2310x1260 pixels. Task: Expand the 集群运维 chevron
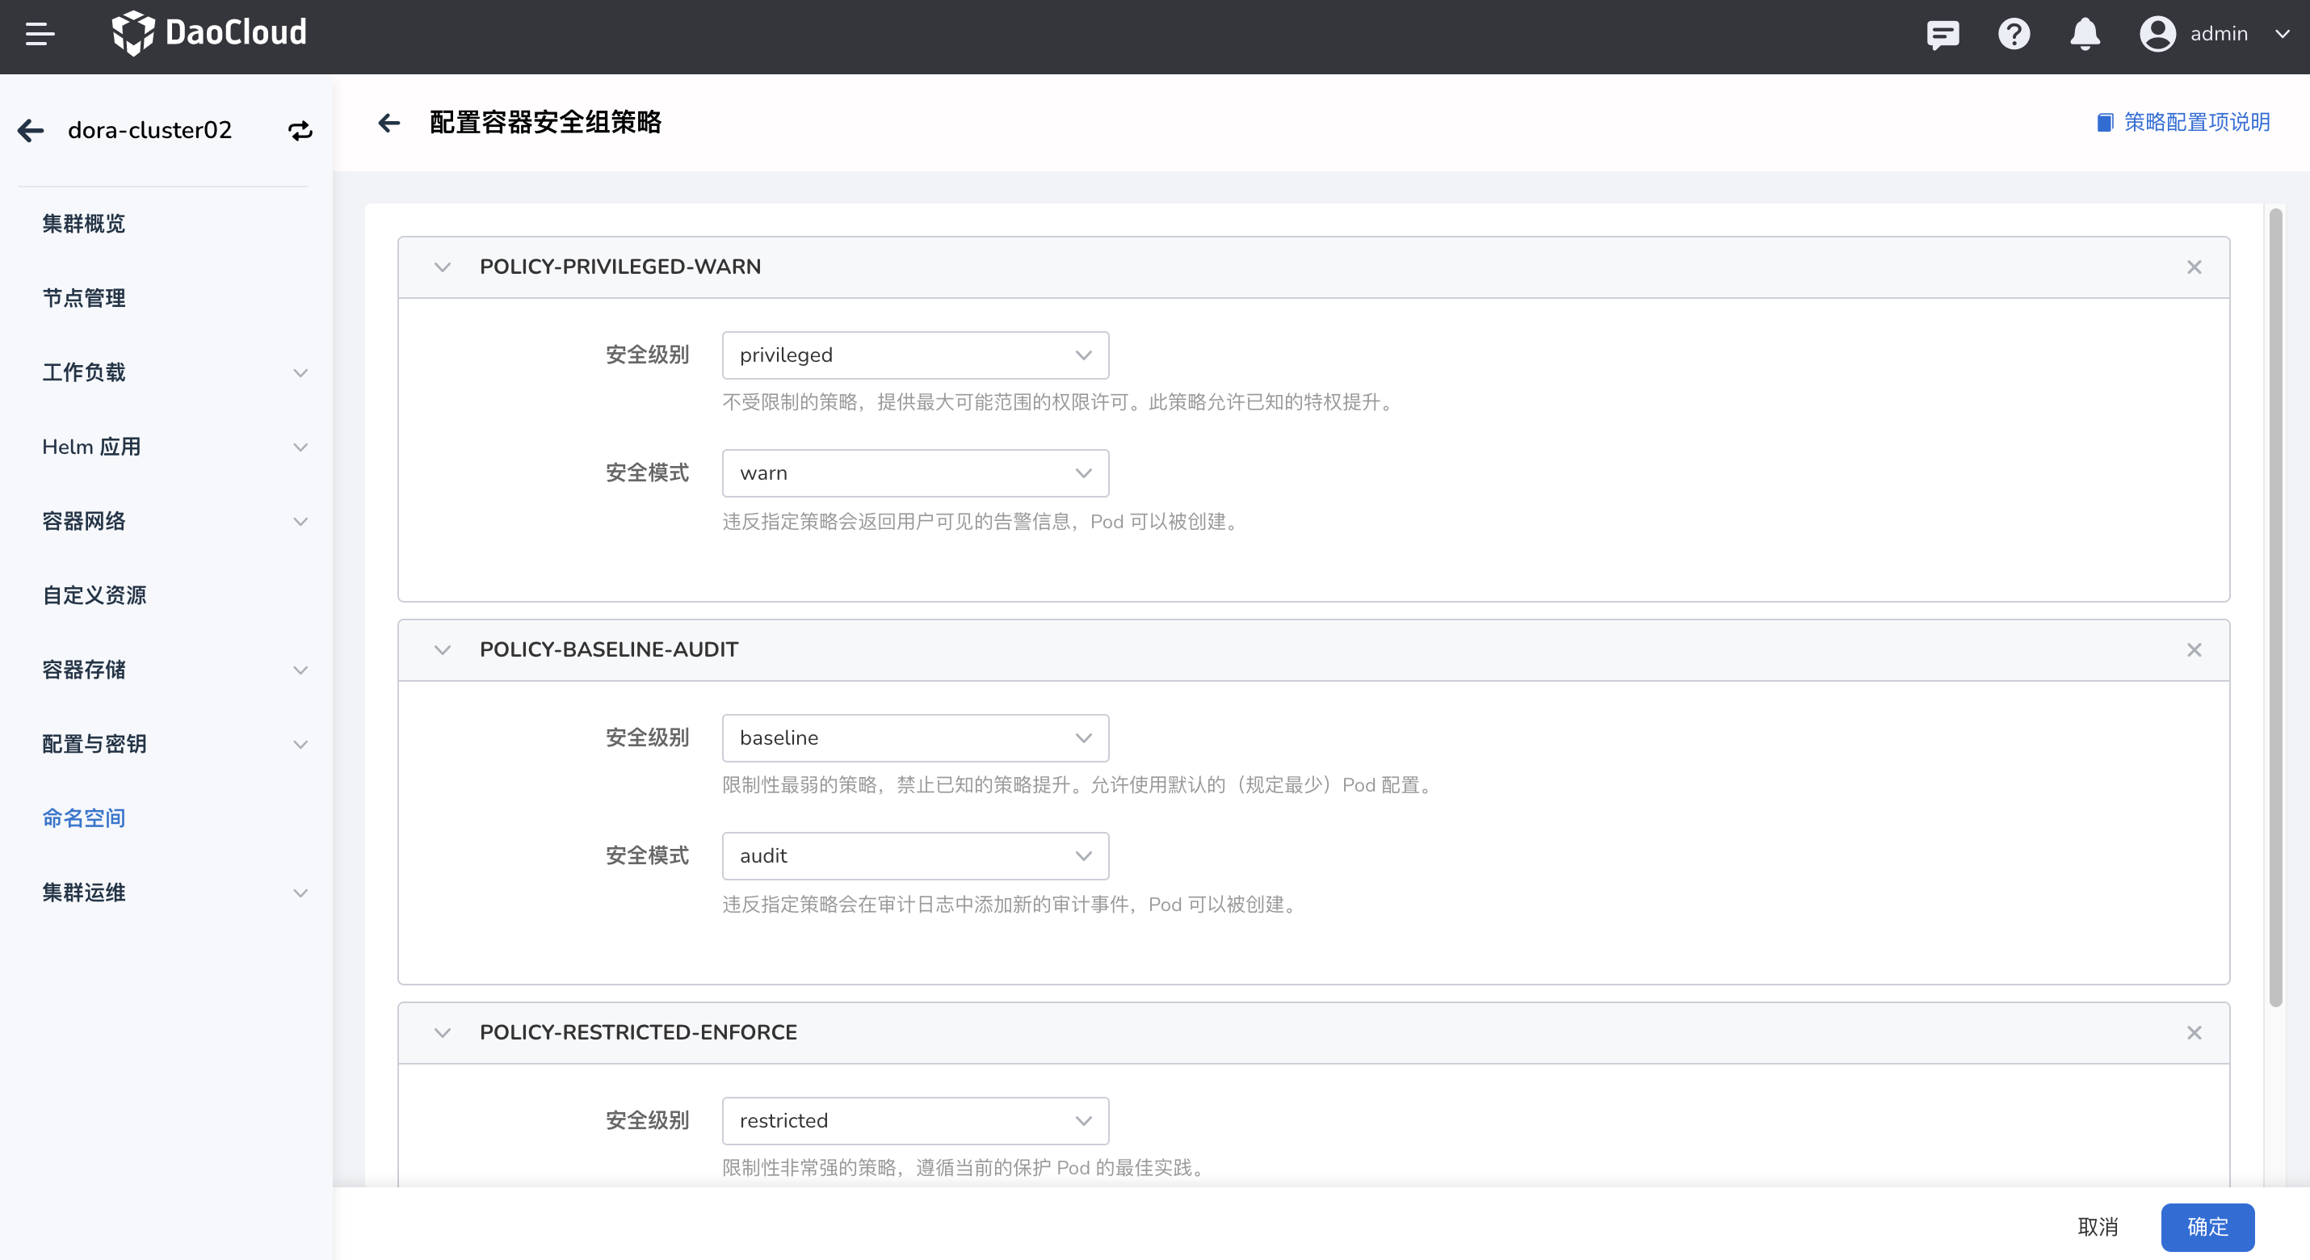[x=300, y=894]
